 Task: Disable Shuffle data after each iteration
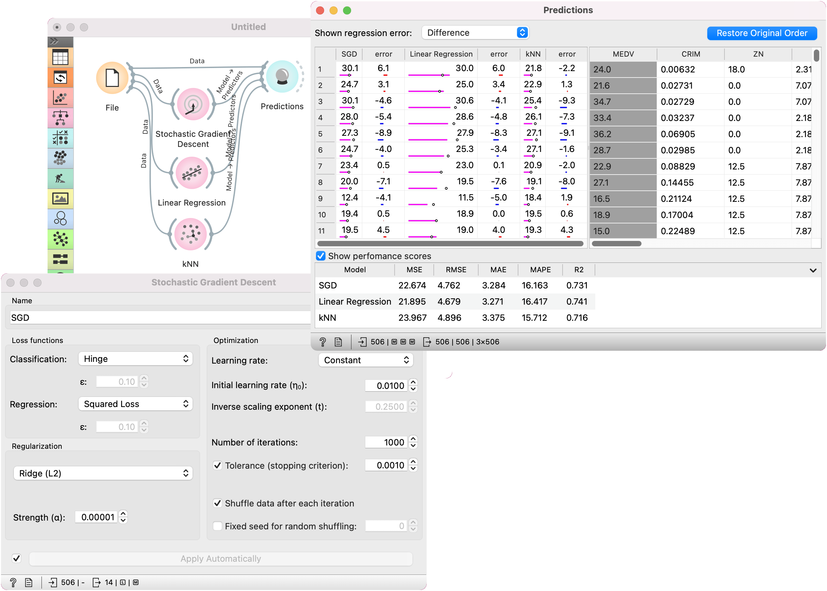coord(218,503)
